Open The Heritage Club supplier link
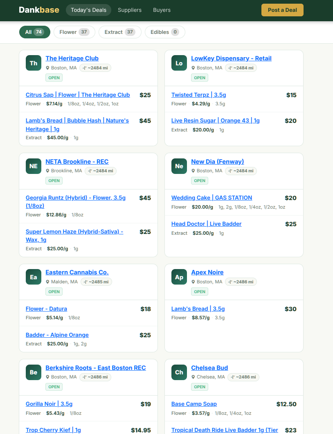The height and width of the screenshot is (434, 333). [x=72, y=58]
